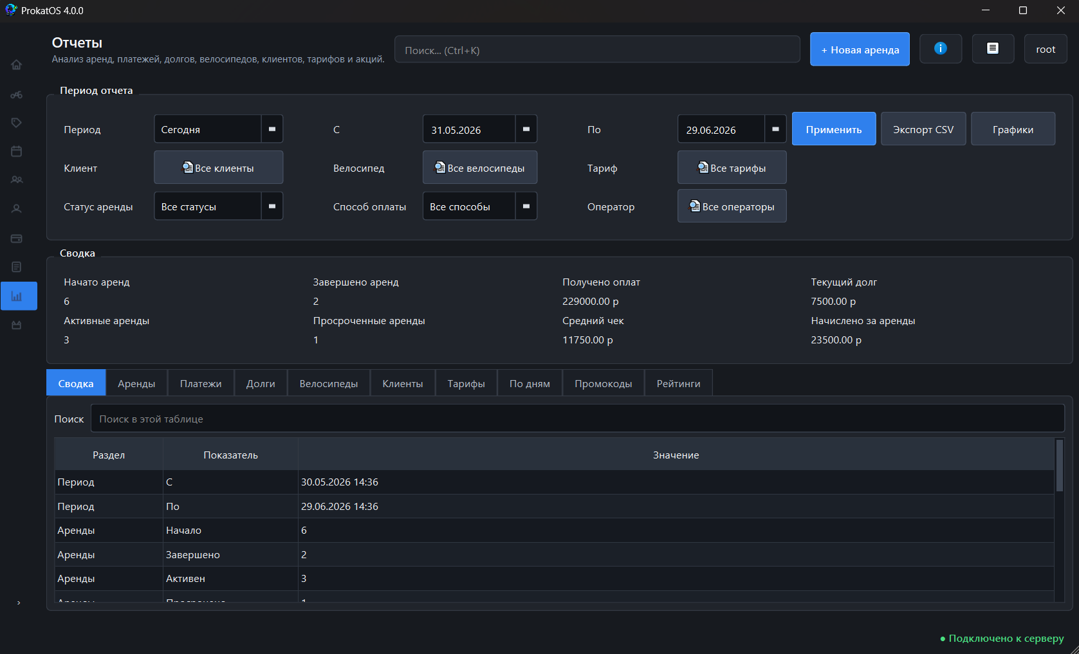Open the С date picker dropdown
Viewport: 1079px width, 654px height.
click(x=526, y=129)
